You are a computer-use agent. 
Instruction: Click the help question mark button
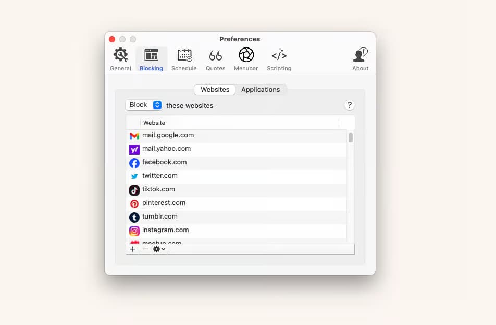point(350,105)
